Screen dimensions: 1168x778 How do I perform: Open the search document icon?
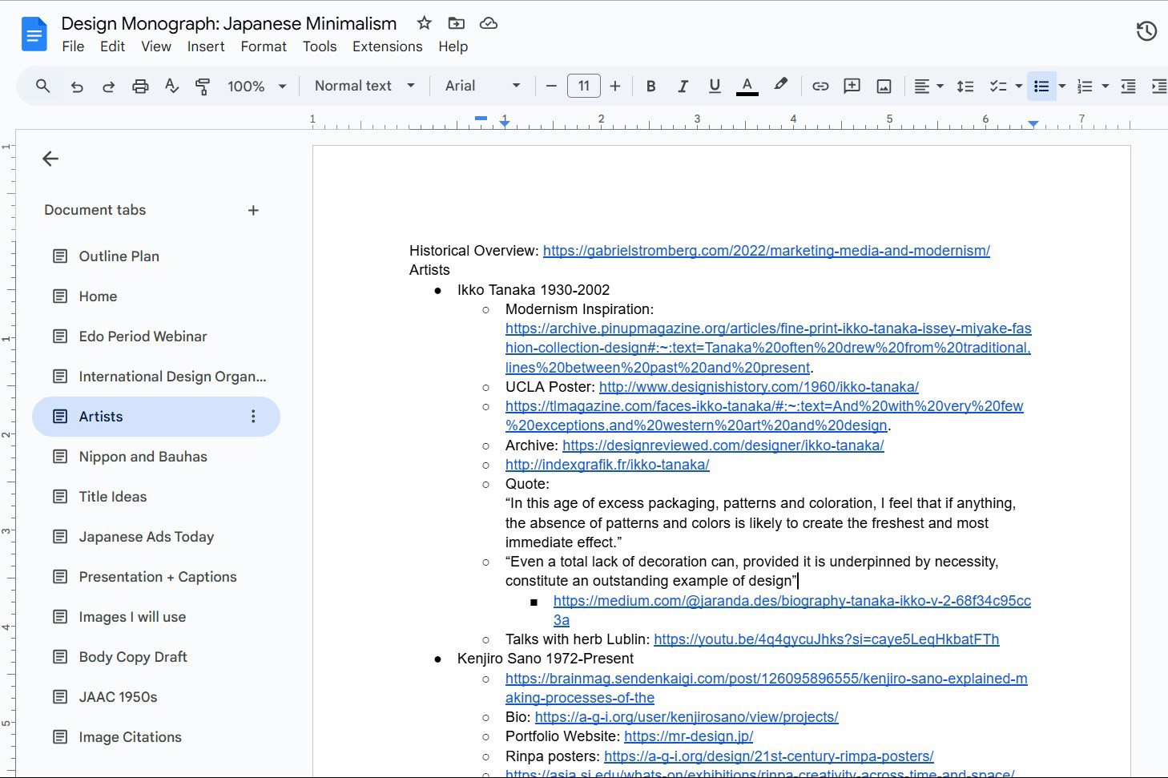(x=42, y=86)
